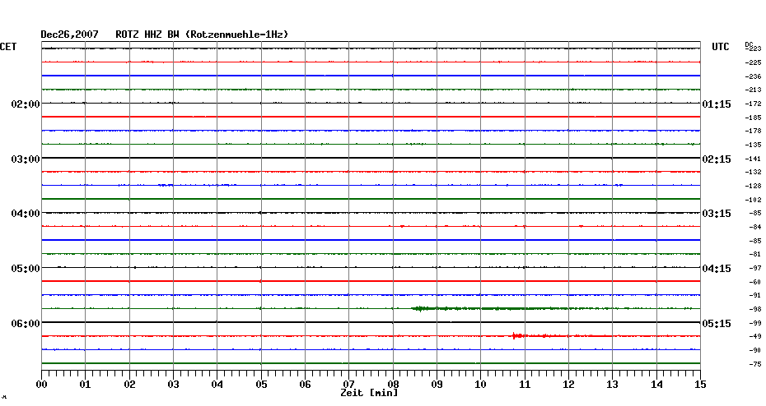
Task: Click the Zeit [min] axis title
Action: click(369, 392)
